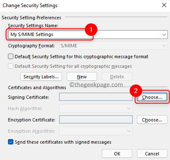Click the Delete button
The height and width of the screenshot is (160, 170).
[x=117, y=77]
